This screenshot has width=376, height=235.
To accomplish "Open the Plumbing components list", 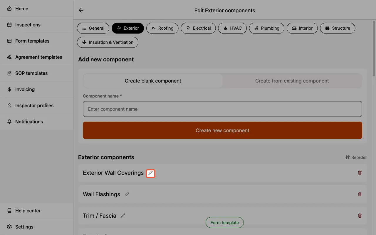I will 266,28.
